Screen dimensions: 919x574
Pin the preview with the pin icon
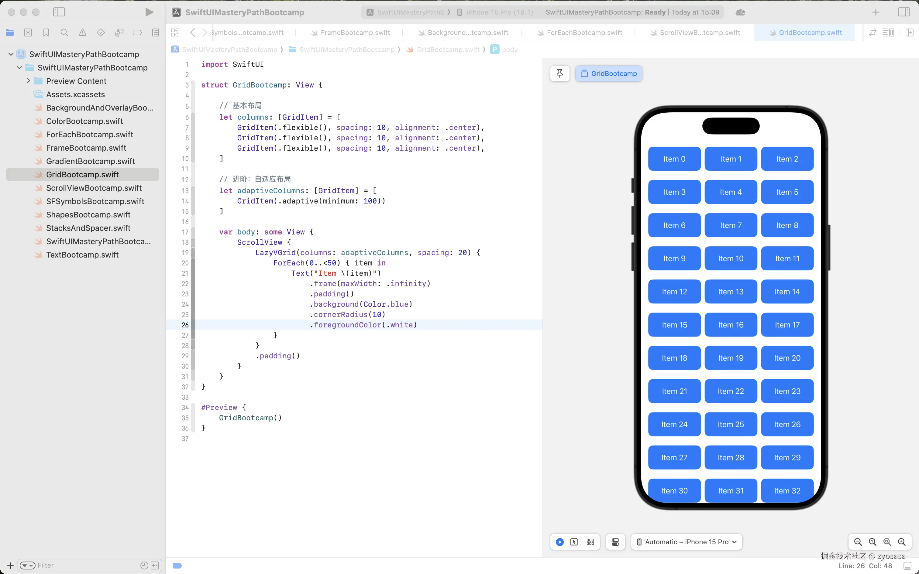[559, 73]
